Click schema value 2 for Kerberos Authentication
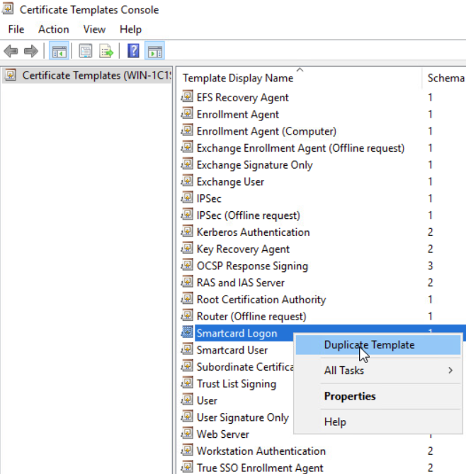 (431, 232)
